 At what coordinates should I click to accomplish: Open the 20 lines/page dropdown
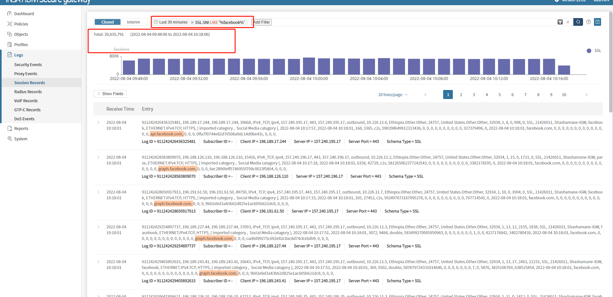pyautogui.click(x=393, y=94)
